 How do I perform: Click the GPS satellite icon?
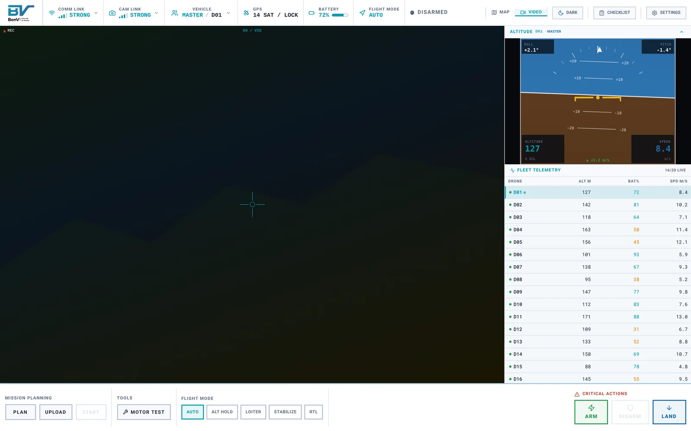click(x=246, y=13)
